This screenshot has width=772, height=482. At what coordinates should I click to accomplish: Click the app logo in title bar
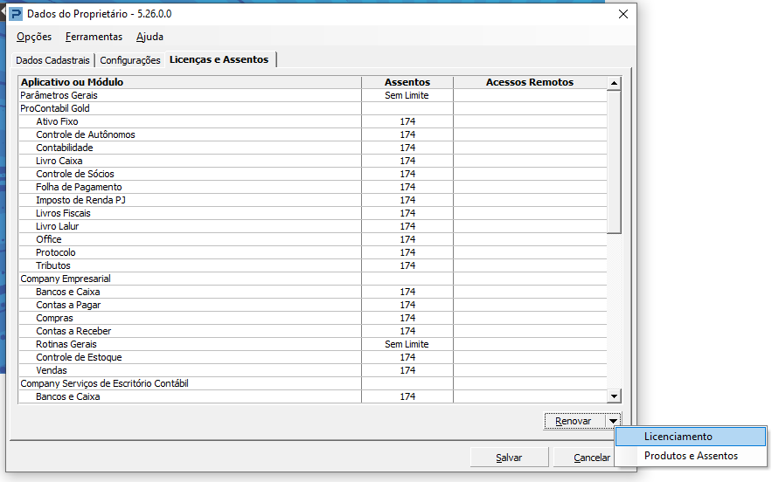click(16, 14)
